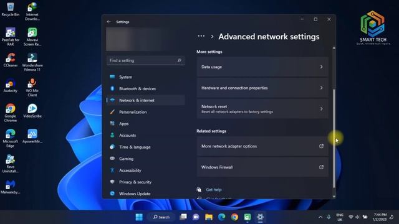
Task: Select Gaming in the sidebar
Action: pos(146,159)
